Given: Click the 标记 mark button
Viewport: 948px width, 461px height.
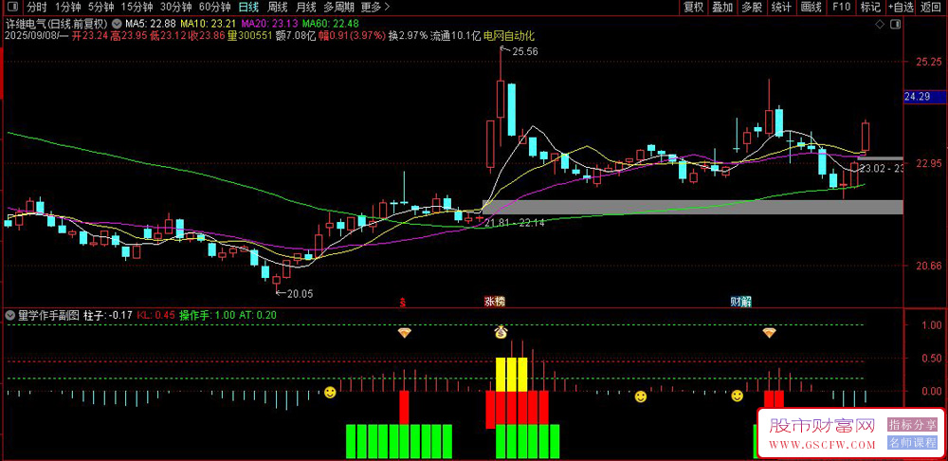Looking at the screenshot, I should tap(870, 8).
